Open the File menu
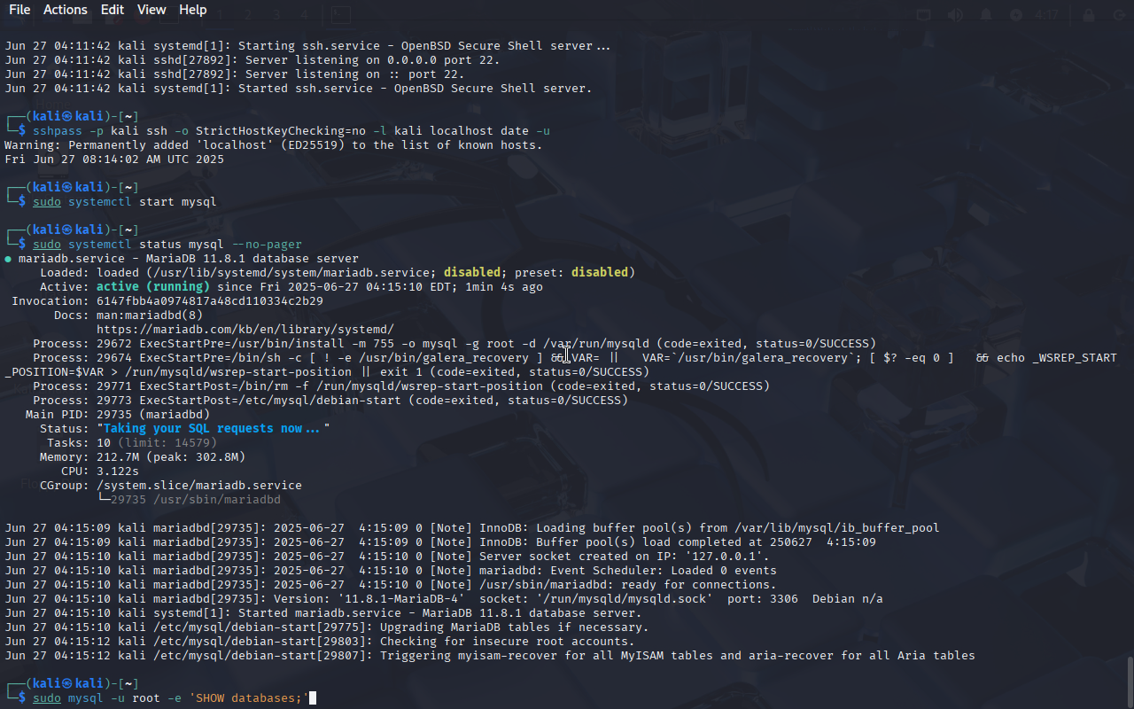The image size is (1134, 709). (19, 10)
